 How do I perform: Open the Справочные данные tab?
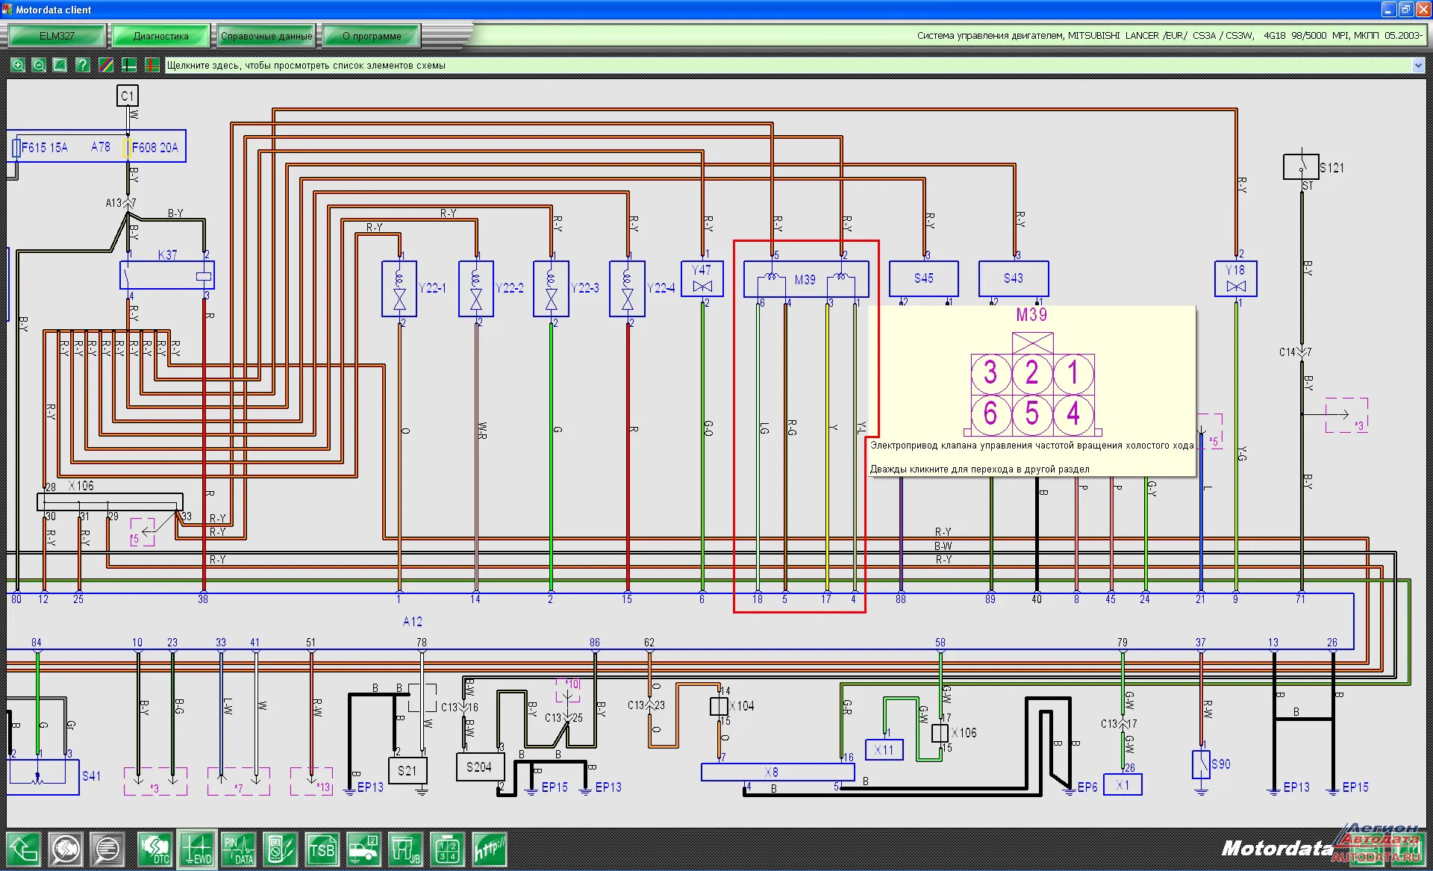pos(266,36)
